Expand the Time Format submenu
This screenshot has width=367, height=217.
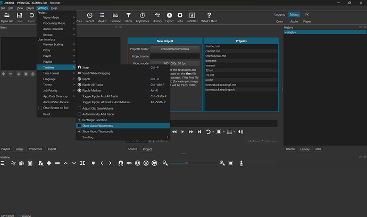[x=56, y=73]
